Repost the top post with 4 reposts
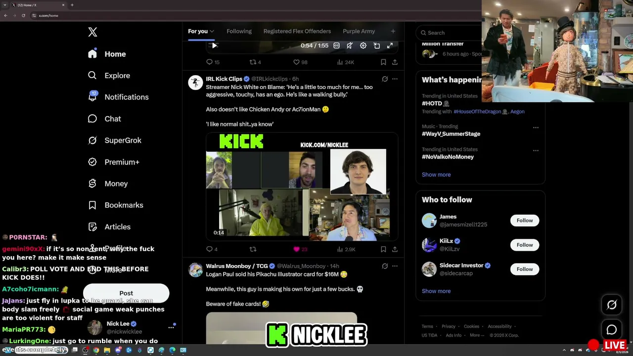This screenshot has width=633, height=356. coord(255,62)
